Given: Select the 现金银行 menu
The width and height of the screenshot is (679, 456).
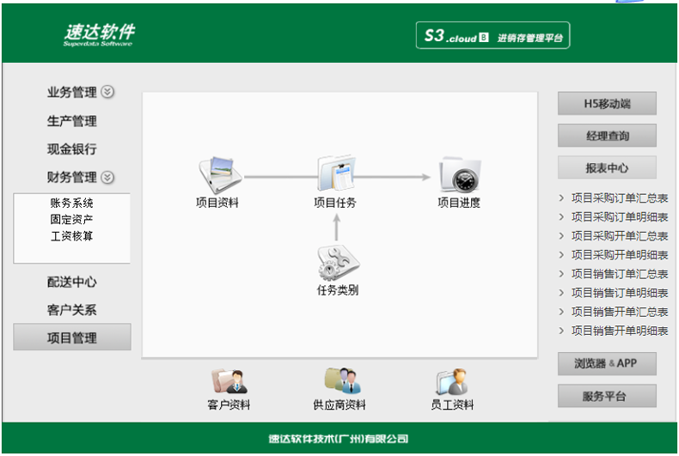Looking at the screenshot, I should pos(72,149).
